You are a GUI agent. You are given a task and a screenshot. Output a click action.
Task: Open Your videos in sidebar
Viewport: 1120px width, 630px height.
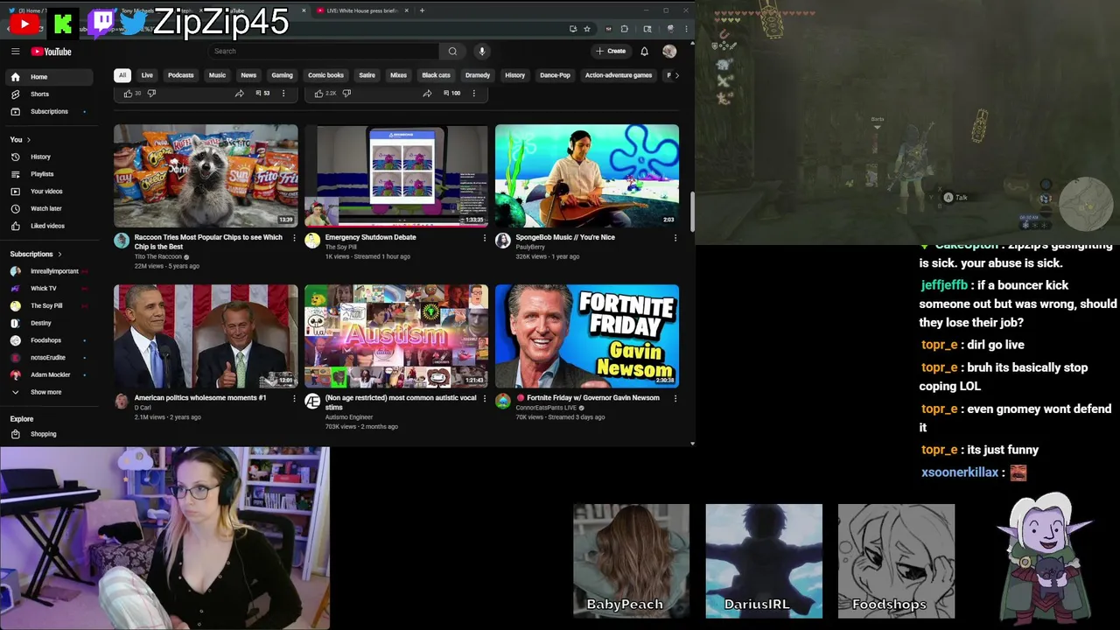point(50,192)
